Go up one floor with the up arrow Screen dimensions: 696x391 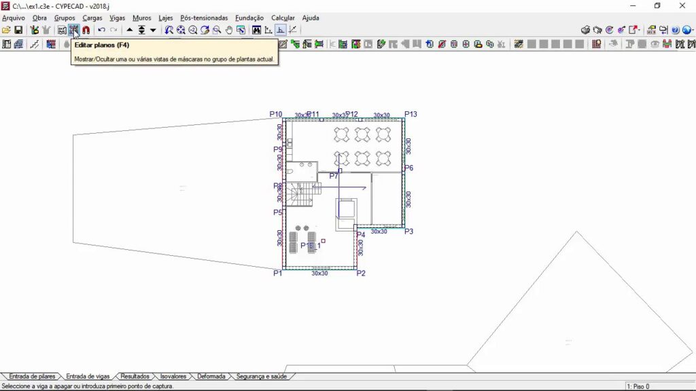(x=130, y=30)
